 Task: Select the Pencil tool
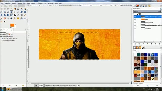[x=25, y=15]
